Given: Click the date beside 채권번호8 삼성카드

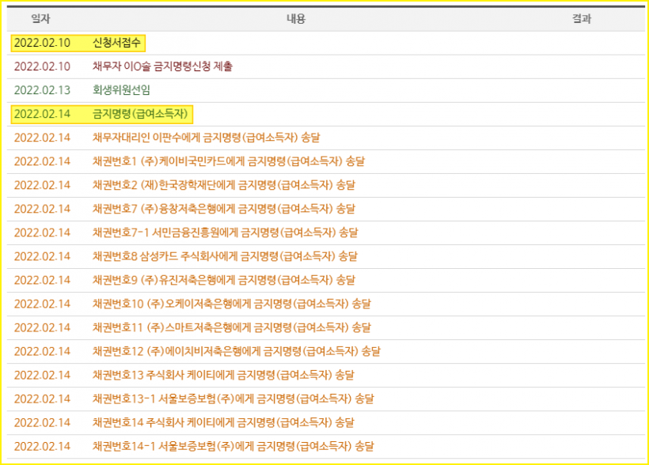Looking at the screenshot, I should 42,256.
